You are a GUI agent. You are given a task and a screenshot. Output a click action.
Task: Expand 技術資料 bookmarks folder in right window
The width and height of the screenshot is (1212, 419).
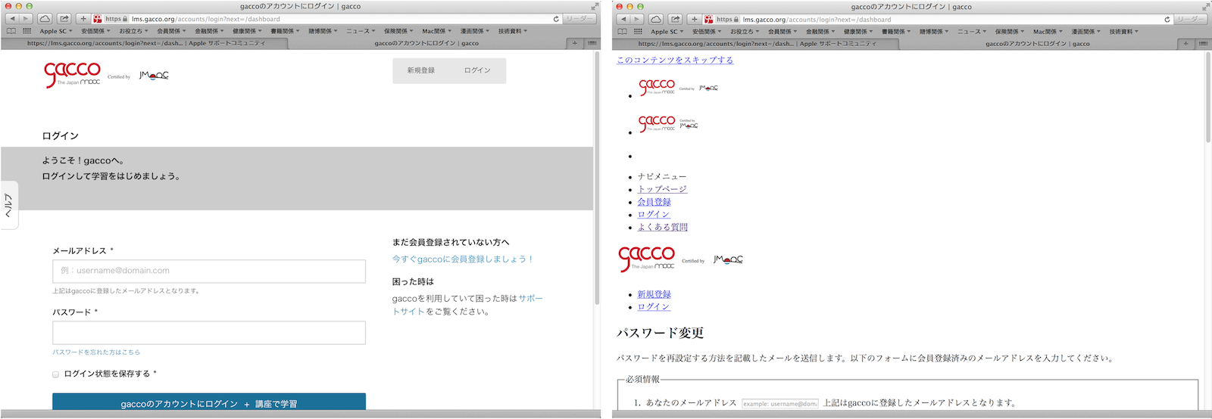click(x=1123, y=32)
